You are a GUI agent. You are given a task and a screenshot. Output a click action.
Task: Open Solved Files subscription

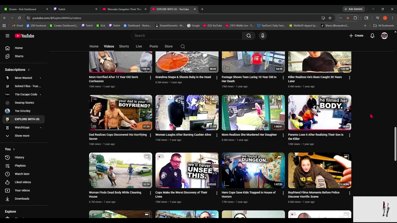coord(24,86)
